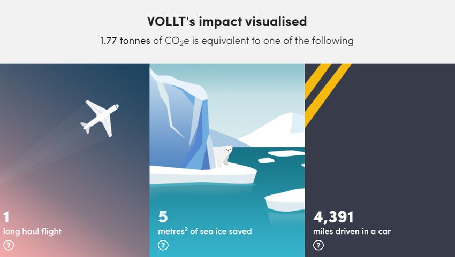The width and height of the screenshot is (455, 257).
Task: Select the long haul flight card
Action: click(x=74, y=160)
